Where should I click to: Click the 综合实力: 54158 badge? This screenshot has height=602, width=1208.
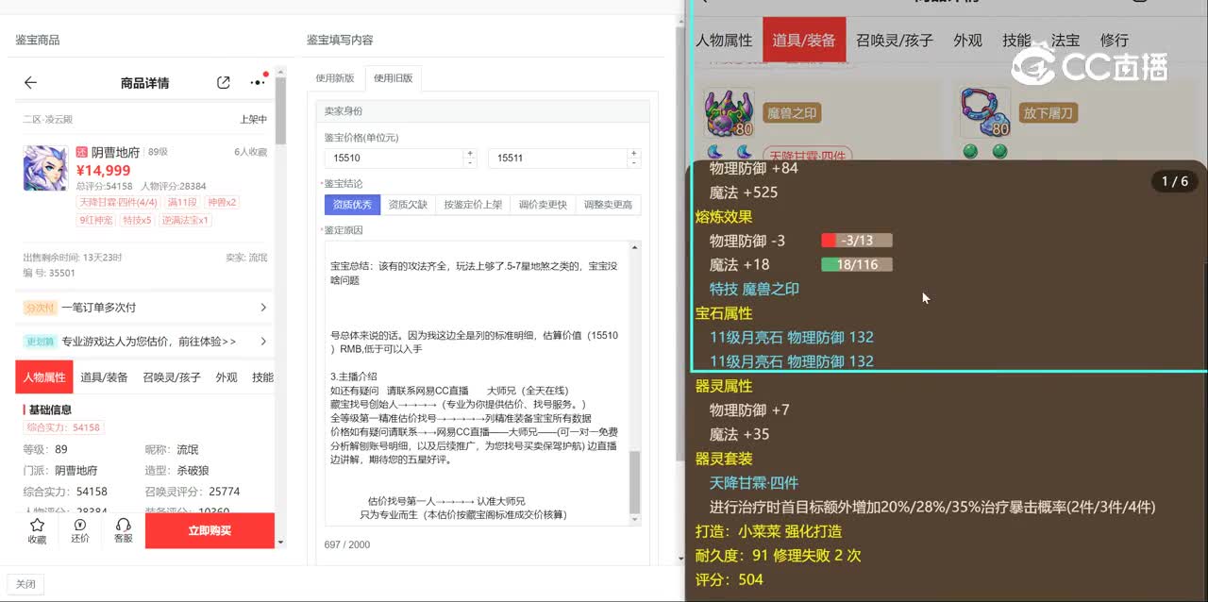63,427
